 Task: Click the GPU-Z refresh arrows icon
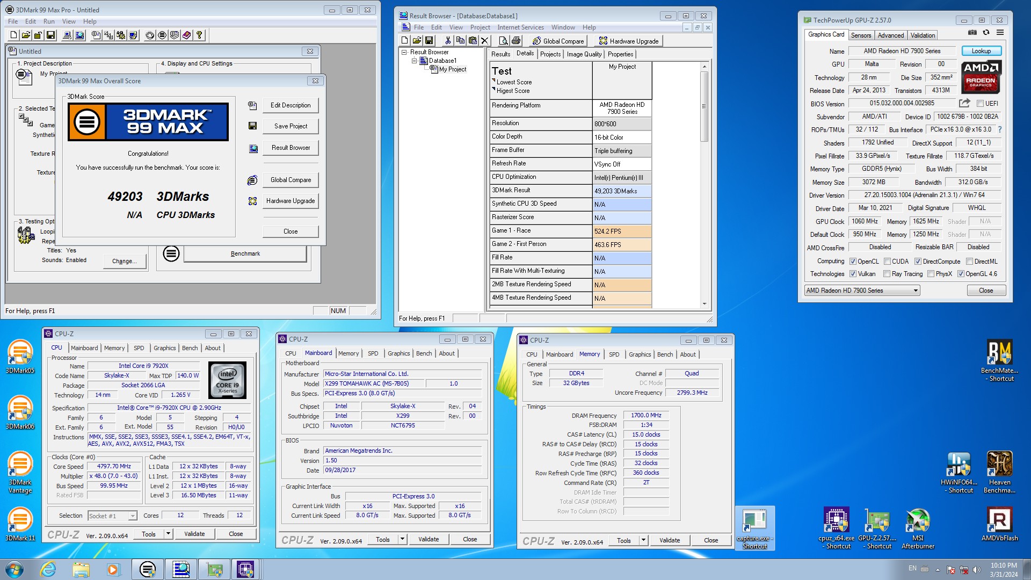tap(986, 33)
